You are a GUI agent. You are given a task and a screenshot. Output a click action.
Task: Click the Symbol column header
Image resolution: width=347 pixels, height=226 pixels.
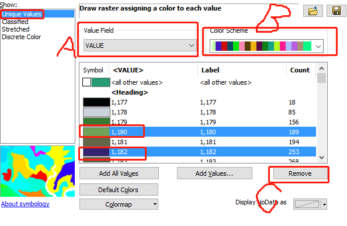coord(93,70)
